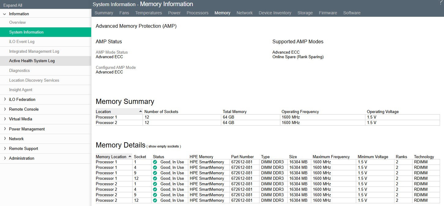Switch to the Temperatures tab
The width and height of the screenshot is (444, 206).
[x=148, y=13]
